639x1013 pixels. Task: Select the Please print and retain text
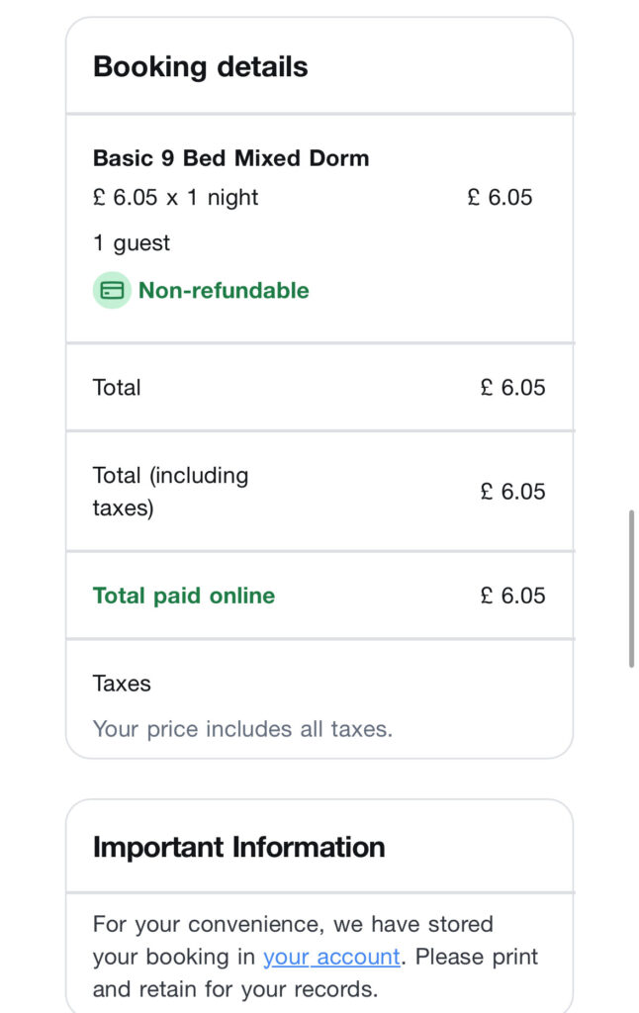pyautogui.click(x=475, y=957)
